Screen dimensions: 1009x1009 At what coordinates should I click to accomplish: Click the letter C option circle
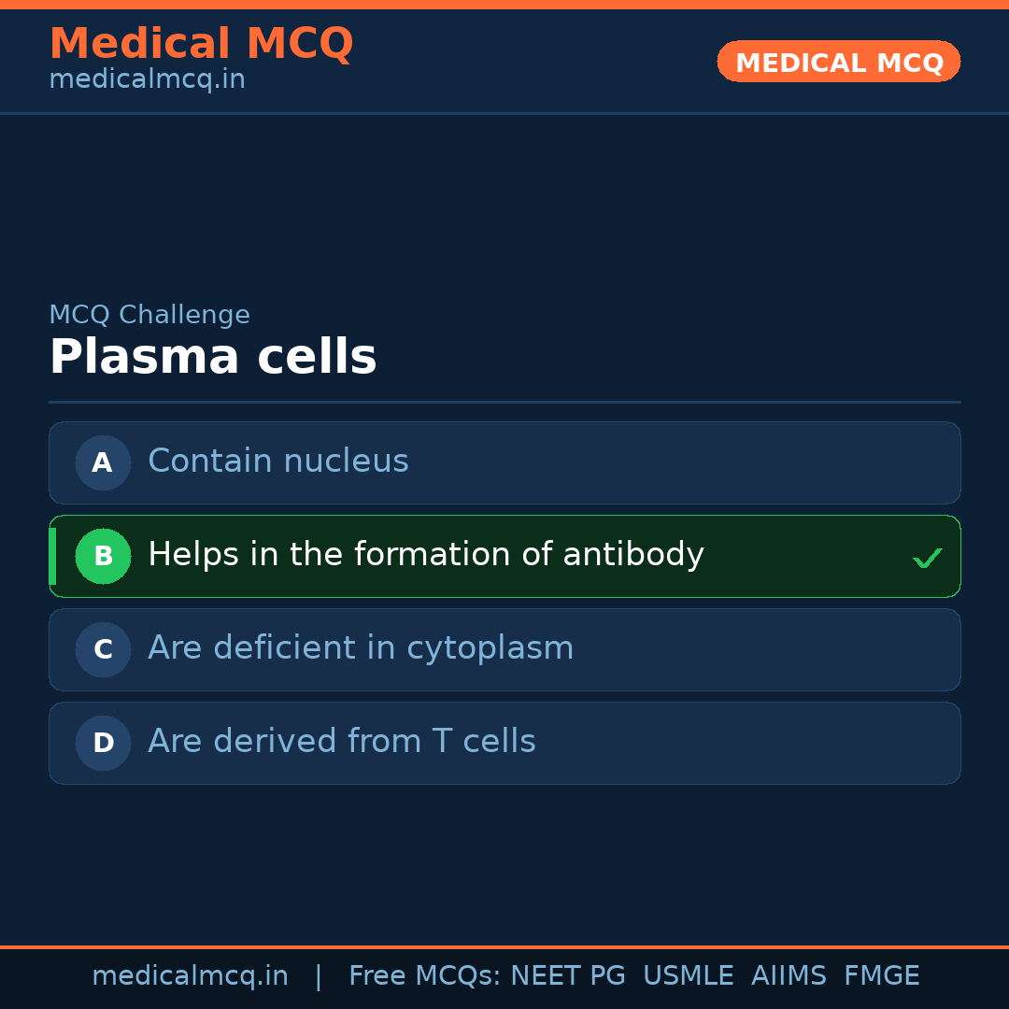click(103, 649)
